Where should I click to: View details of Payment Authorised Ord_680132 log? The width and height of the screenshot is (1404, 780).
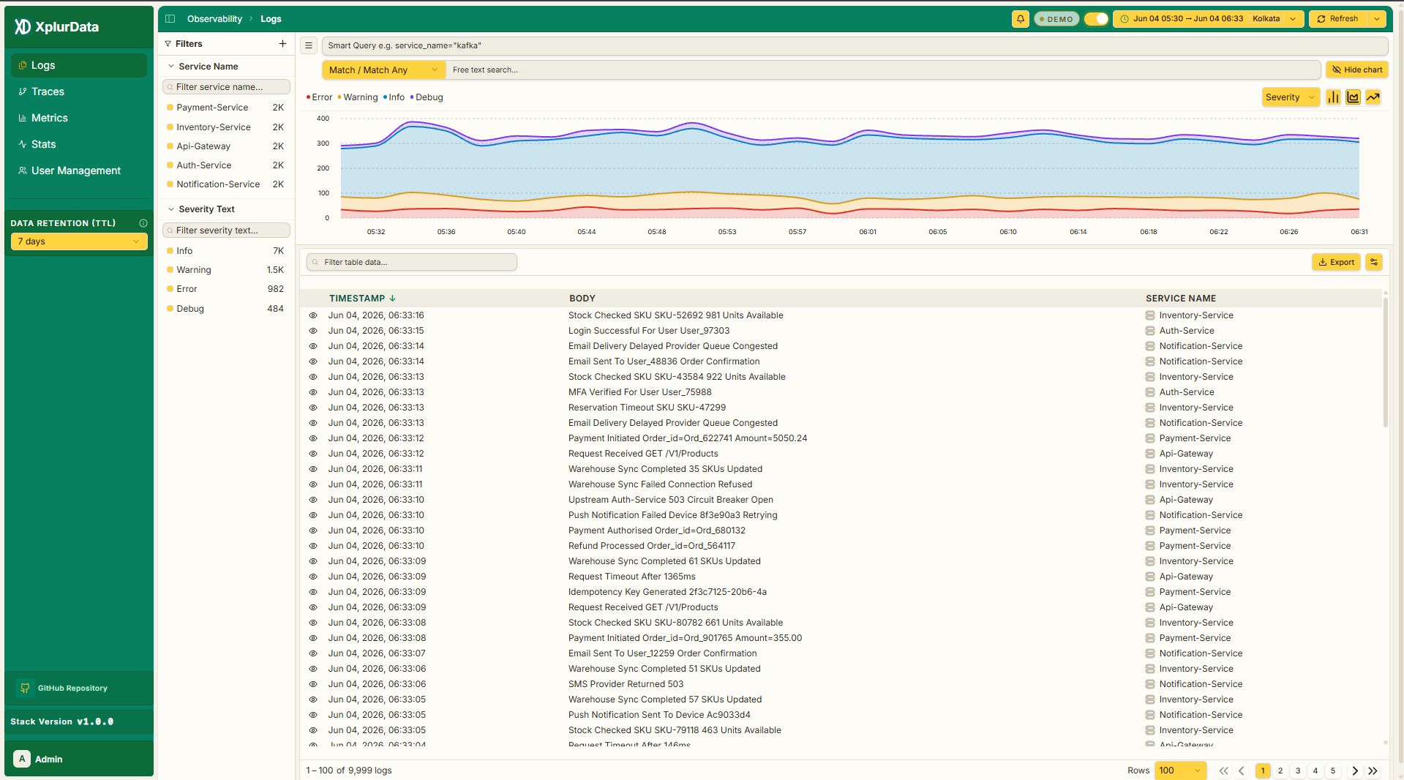click(313, 530)
